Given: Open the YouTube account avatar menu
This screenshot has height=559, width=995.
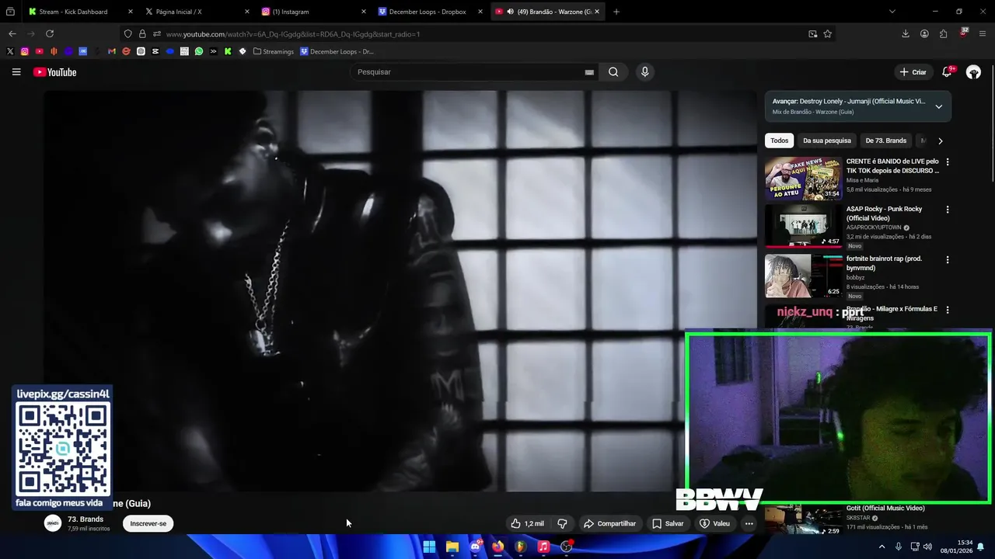Looking at the screenshot, I should point(973,72).
